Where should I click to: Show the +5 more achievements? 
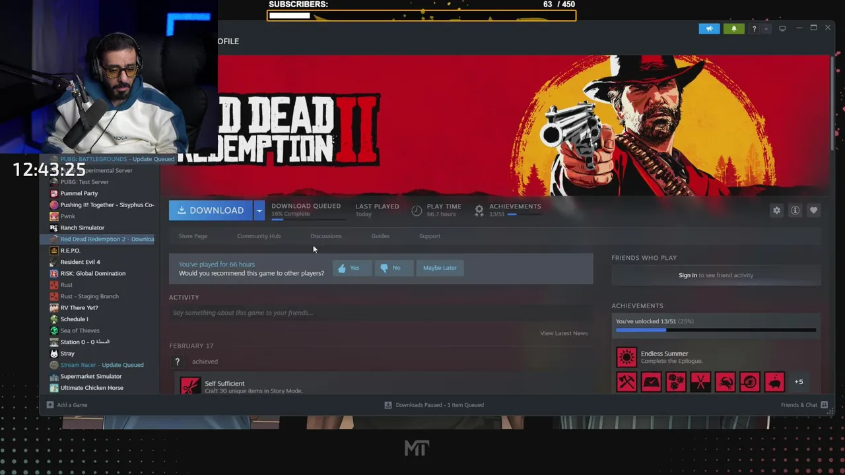[x=799, y=382]
